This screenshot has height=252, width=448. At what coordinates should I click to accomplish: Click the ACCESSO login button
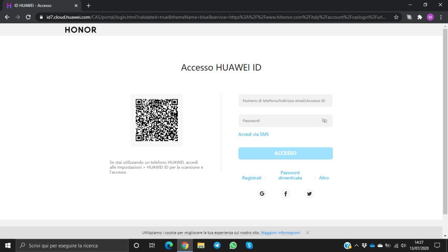285,153
